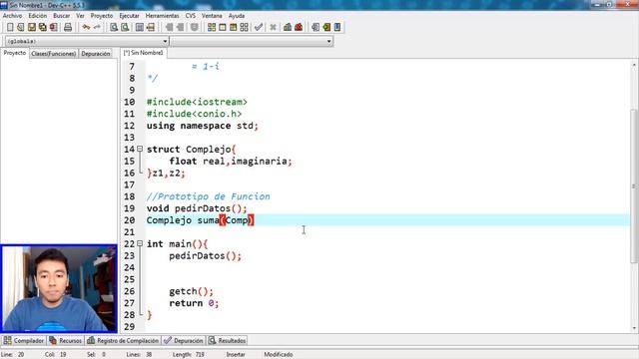
Task: Click the Save file toolbar icon
Action: coord(32,27)
